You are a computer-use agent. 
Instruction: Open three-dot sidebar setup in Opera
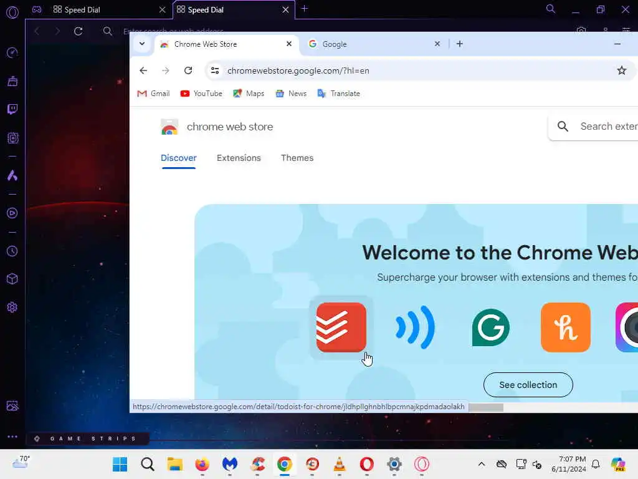coord(12,437)
